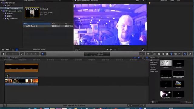
Task: Jump to next edit in viewer
Action: coord(115,50)
